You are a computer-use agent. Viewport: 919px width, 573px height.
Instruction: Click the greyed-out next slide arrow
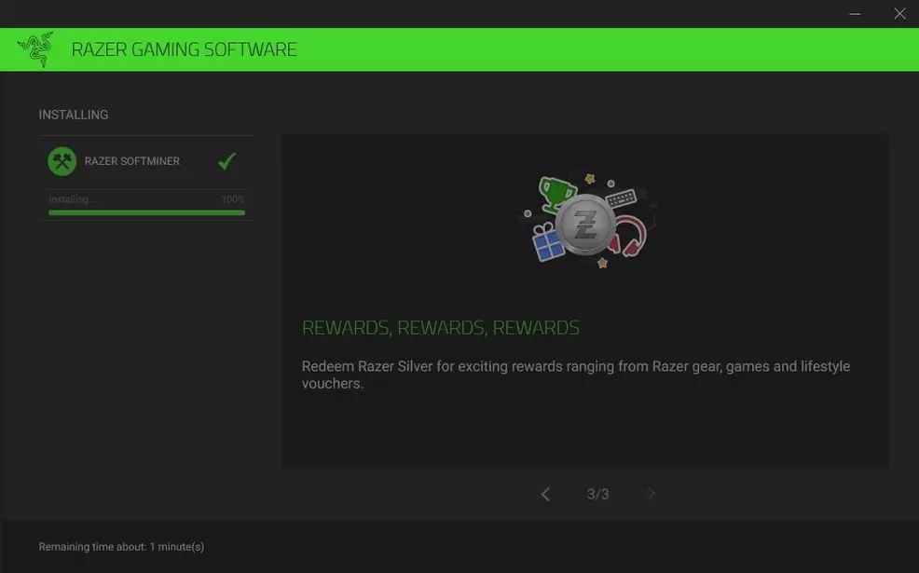tap(651, 494)
